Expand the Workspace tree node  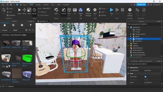point(128,27)
